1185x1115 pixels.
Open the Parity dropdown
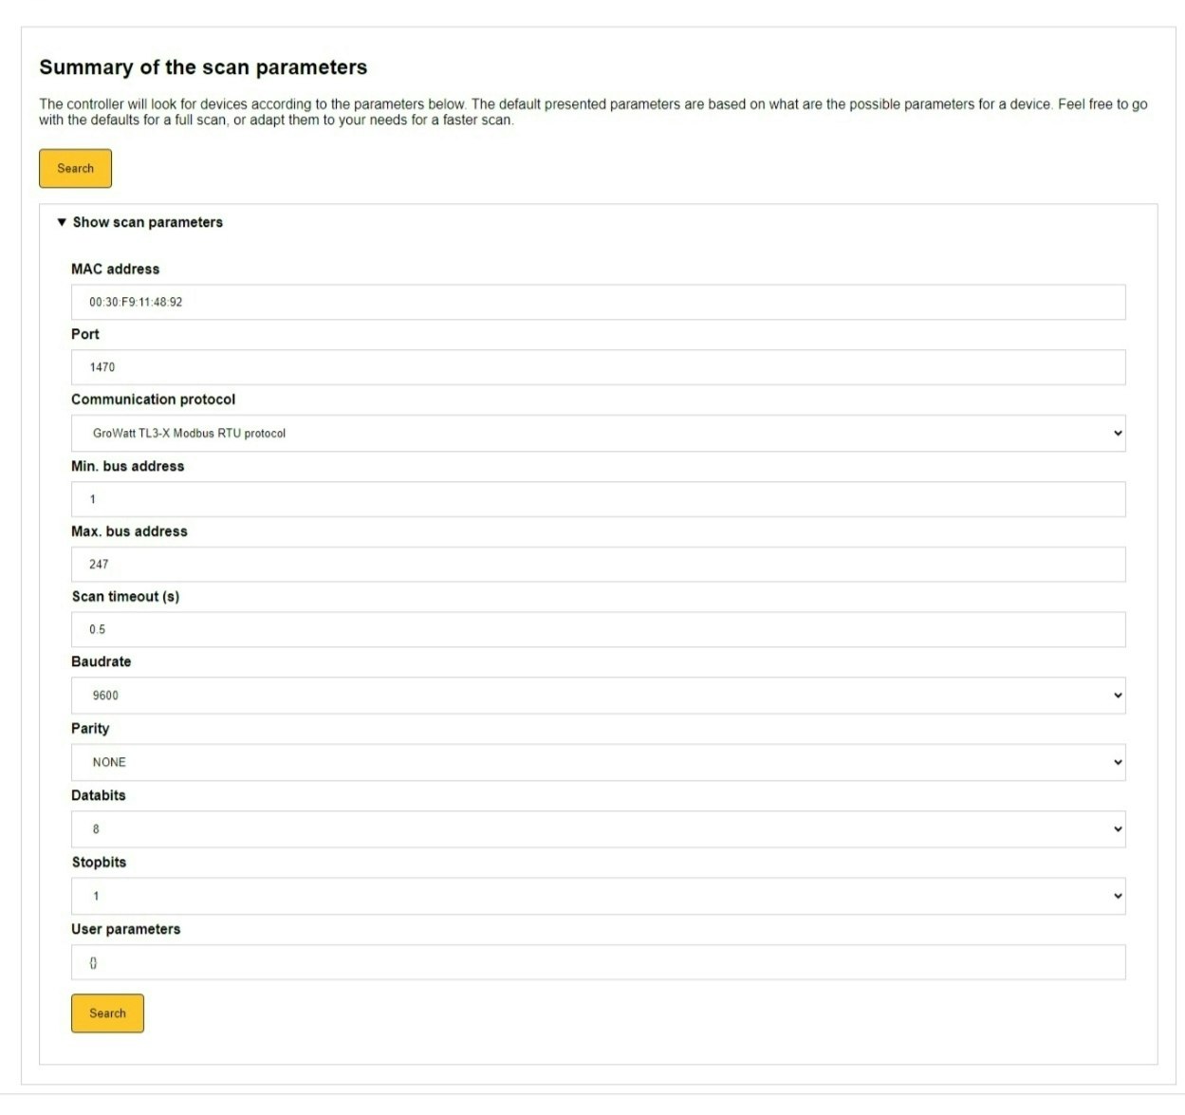click(598, 762)
